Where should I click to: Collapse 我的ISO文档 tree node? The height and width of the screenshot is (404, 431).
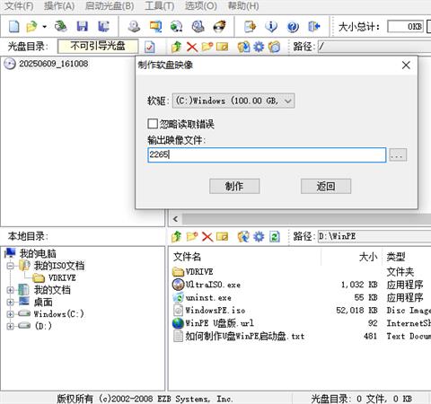click(11, 266)
